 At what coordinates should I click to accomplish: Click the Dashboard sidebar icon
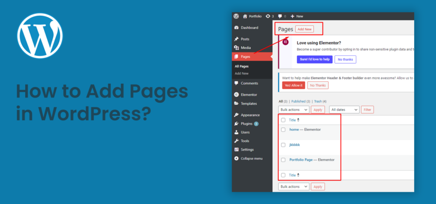[x=236, y=28]
